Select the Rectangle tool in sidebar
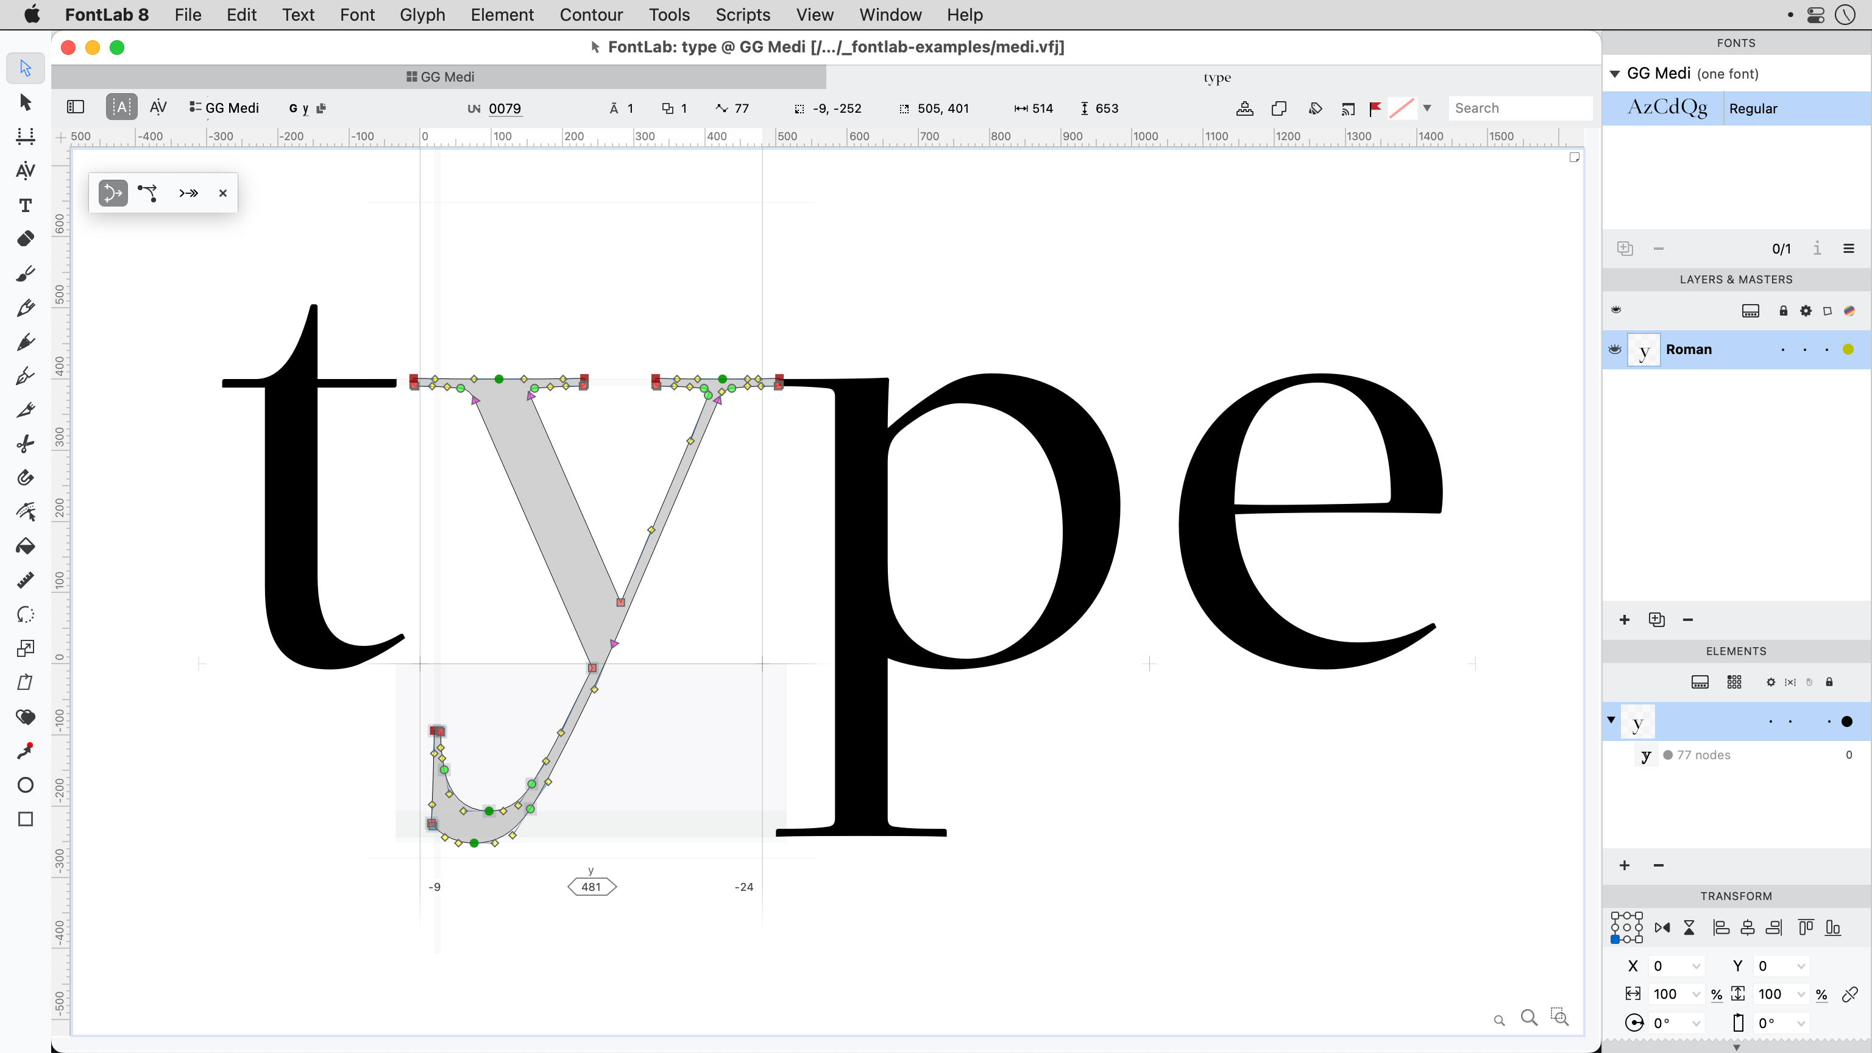The height and width of the screenshot is (1053, 1872). [26, 820]
